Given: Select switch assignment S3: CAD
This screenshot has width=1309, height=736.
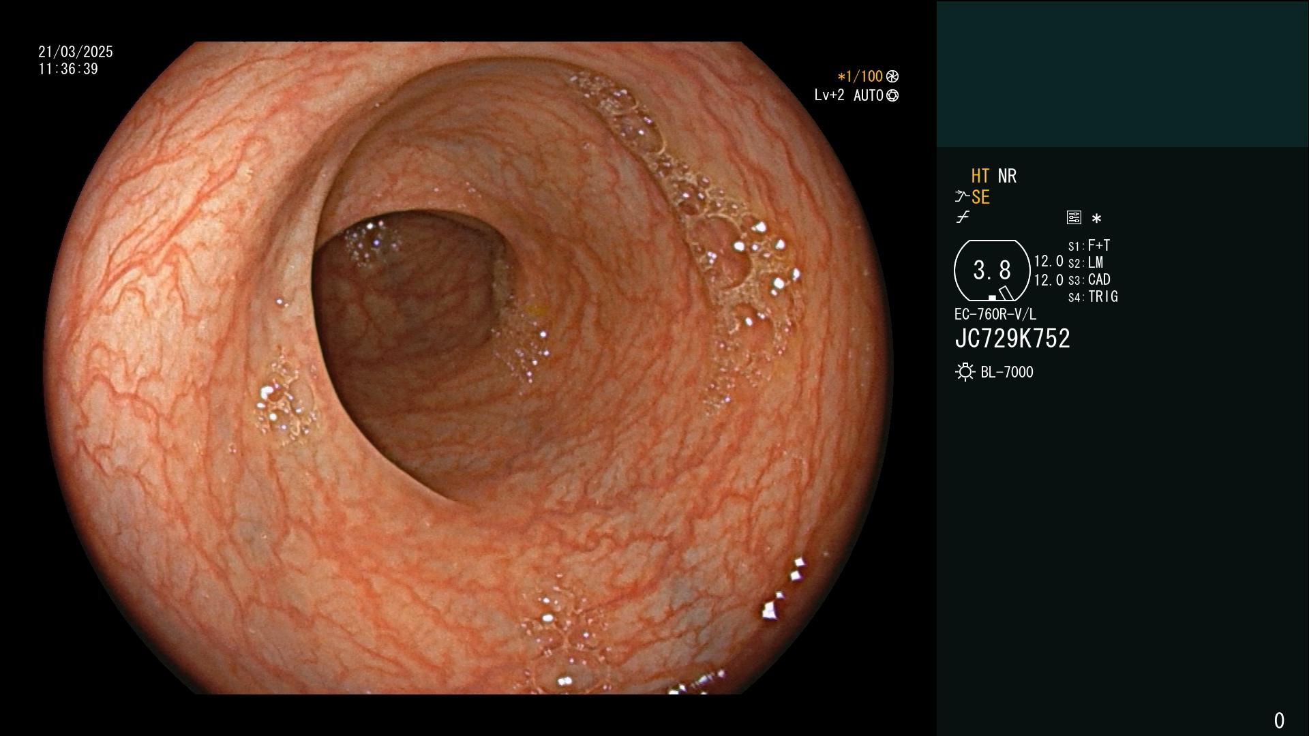Looking at the screenshot, I should click(x=1089, y=279).
